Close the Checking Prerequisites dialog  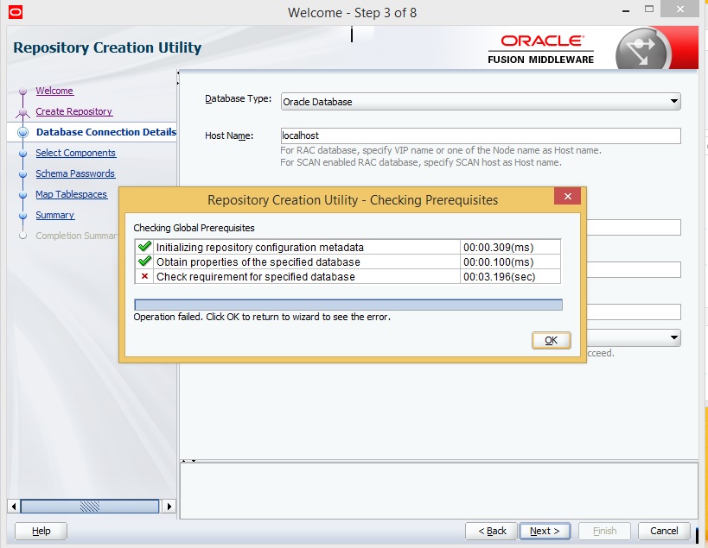pyautogui.click(x=567, y=197)
